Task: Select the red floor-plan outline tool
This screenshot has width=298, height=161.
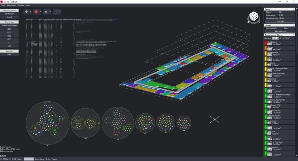Action: click(55, 12)
